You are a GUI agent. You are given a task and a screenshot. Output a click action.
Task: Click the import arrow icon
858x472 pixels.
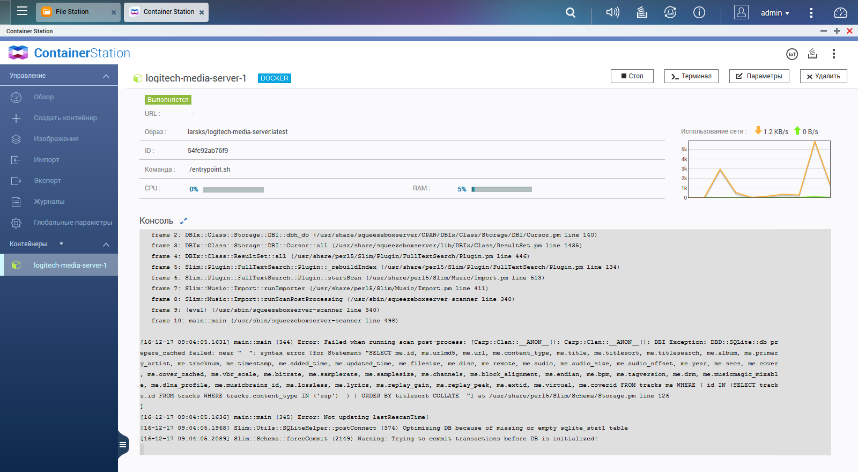click(16, 160)
